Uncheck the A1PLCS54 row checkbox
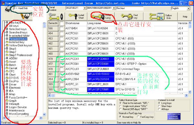The width and height of the screenshot is (194, 125). [x=61, y=79]
